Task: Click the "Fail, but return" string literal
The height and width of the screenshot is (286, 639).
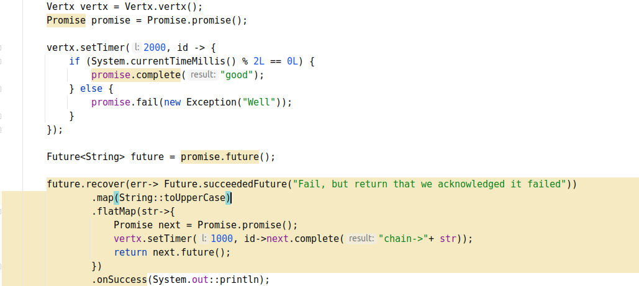Action: (430, 184)
